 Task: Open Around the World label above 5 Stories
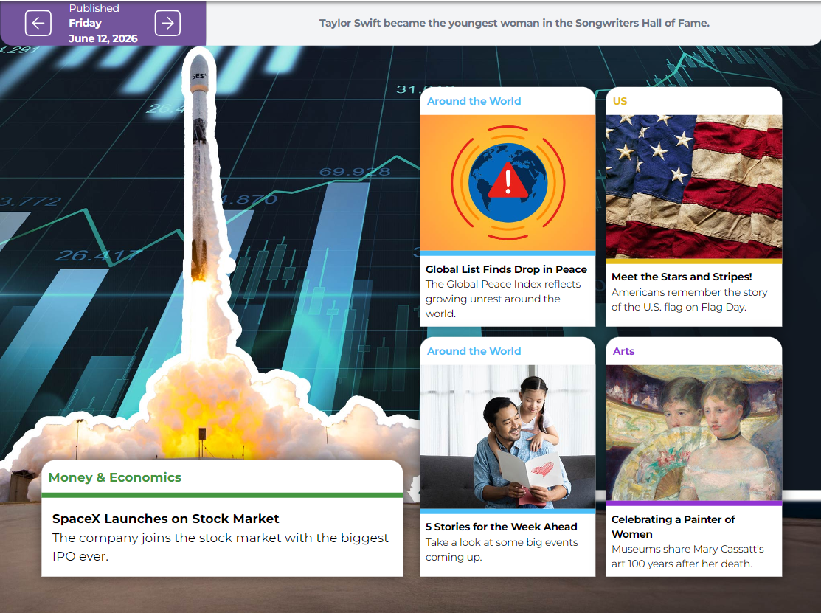tap(474, 351)
